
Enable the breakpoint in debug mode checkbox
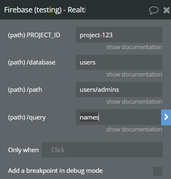(x=157, y=171)
